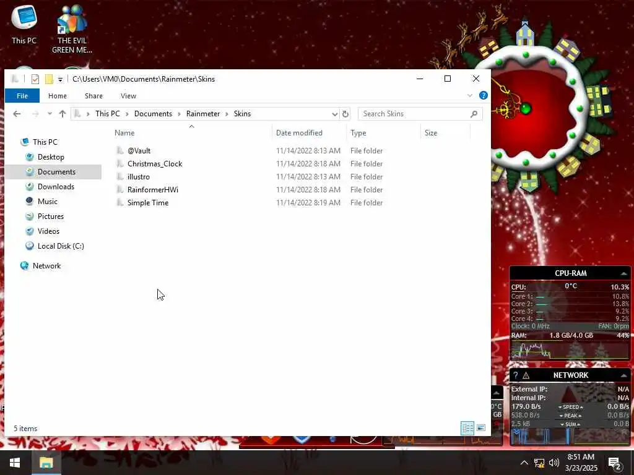Open the Recent locations dropdown arrow

(50, 114)
